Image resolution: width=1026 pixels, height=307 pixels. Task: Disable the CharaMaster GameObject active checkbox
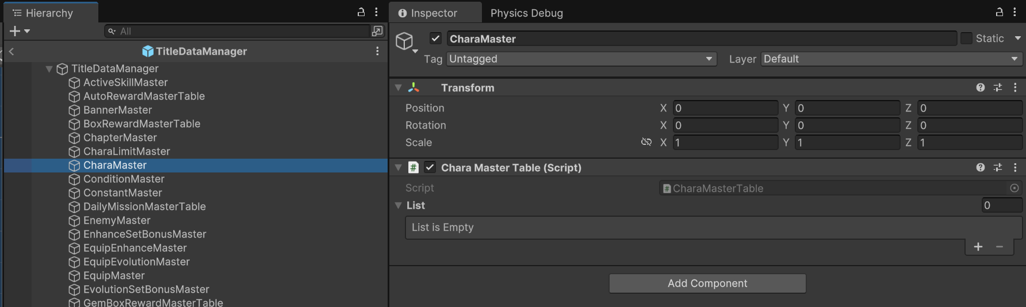point(435,39)
